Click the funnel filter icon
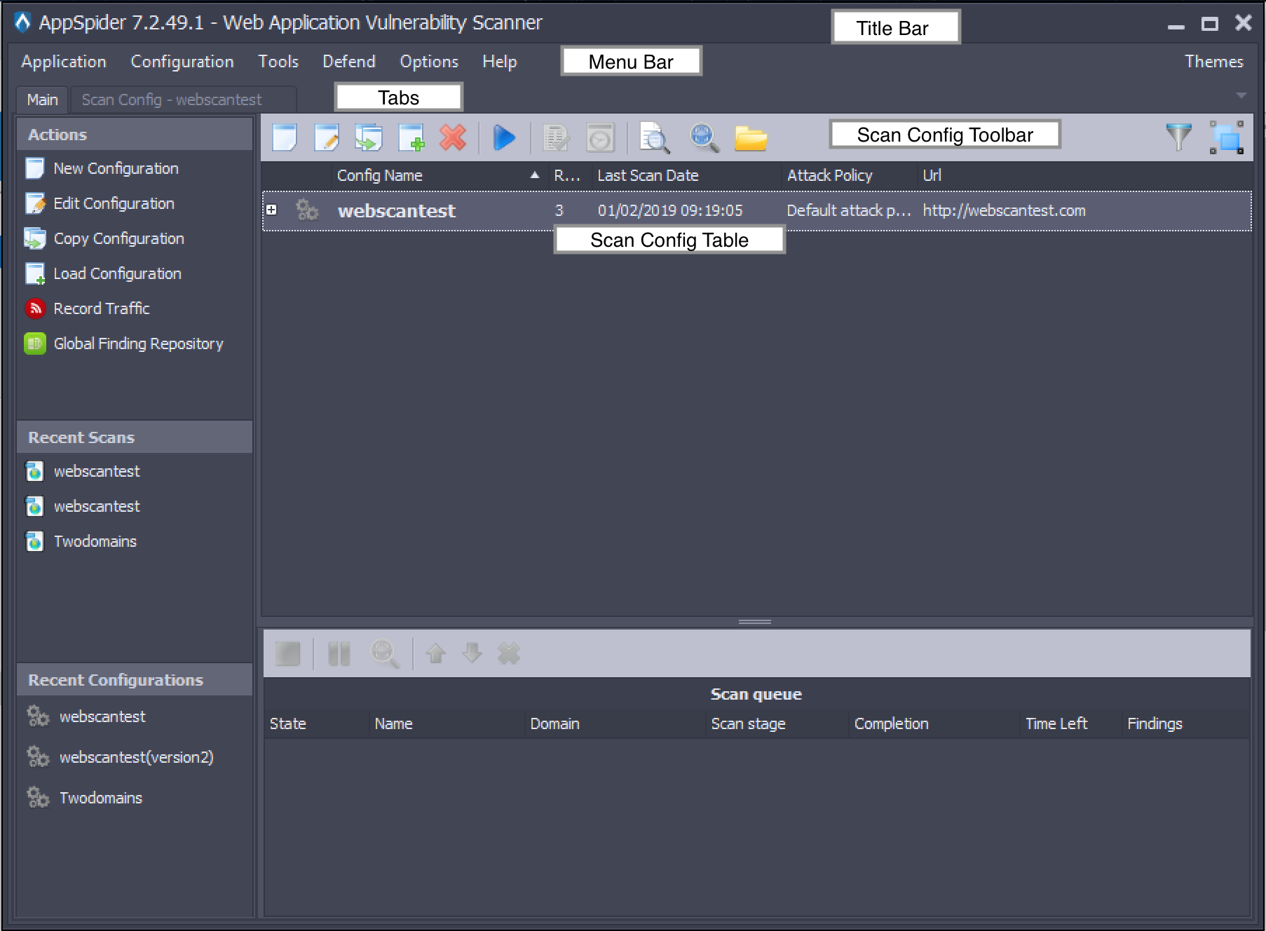The height and width of the screenshot is (931, 1266). coord(1178,137)
